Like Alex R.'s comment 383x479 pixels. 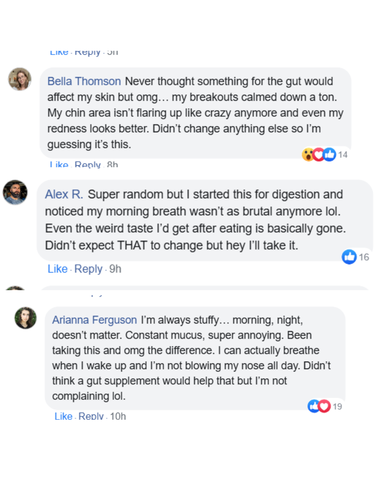click(57, 269)
